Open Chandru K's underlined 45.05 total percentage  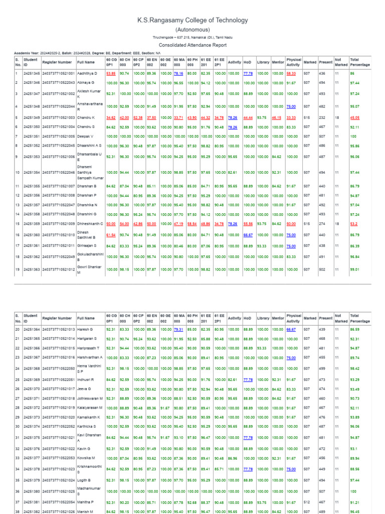click(354, 117)
